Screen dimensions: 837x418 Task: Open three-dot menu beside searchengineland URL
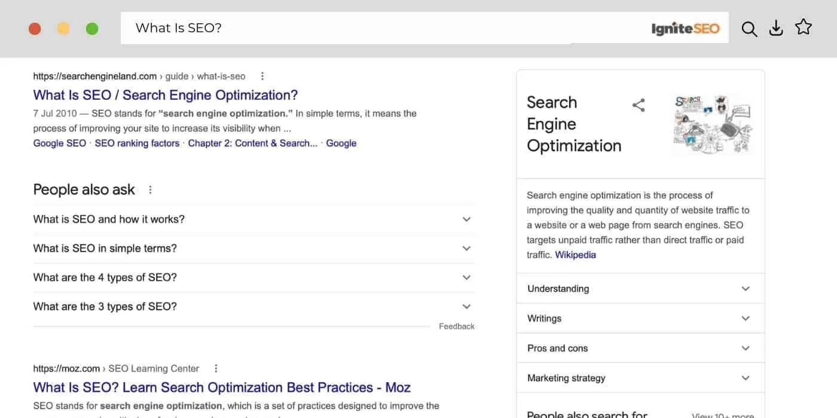262,76
